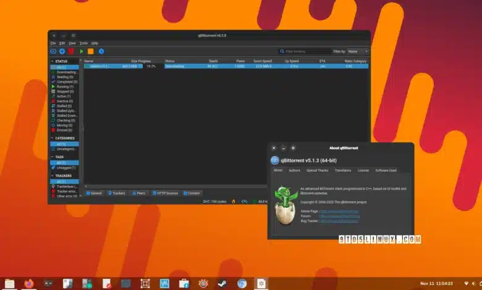
Task: Switch to the Trackers details tab
Action: tap(117, 193)
